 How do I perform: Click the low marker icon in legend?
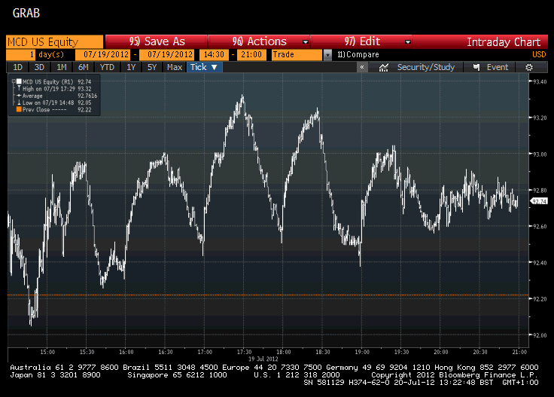click(x=19, y=102)
